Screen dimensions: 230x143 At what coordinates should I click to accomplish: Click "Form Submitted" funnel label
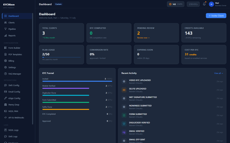tap(49, 100)
